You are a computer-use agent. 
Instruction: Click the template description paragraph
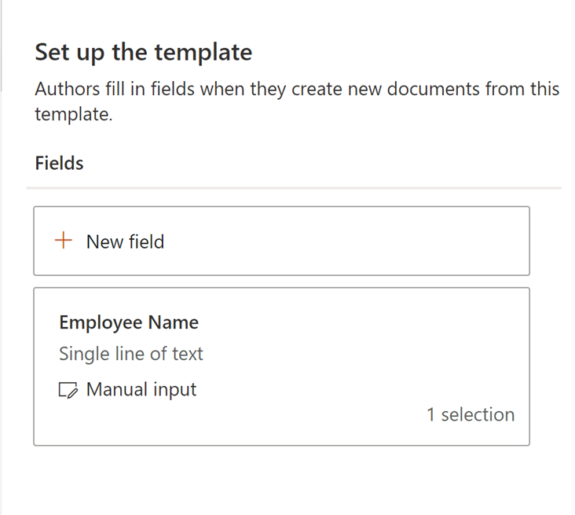pos(297,101)
